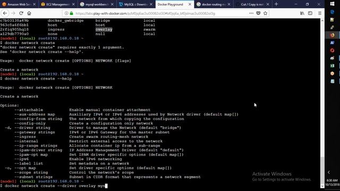Open the page actions three-dot menu
This screenshot has width=340, height=191.
point(251,13)
